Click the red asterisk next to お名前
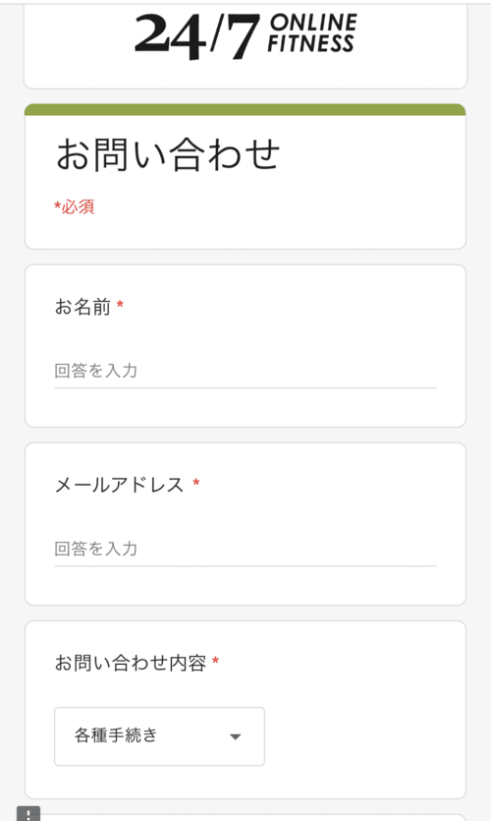 [x=120, y=304]
